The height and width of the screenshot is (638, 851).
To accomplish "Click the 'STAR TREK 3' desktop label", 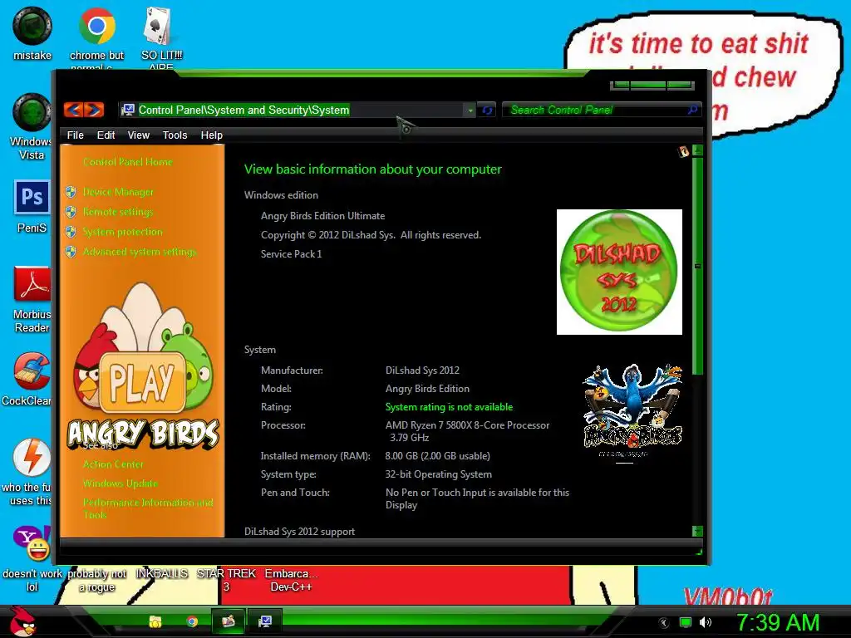I will (226, 580).
